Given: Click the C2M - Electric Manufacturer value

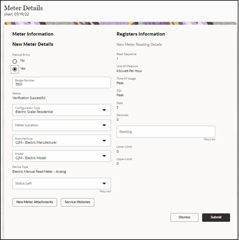Looking at the screenshot, I should pos(36,142).
